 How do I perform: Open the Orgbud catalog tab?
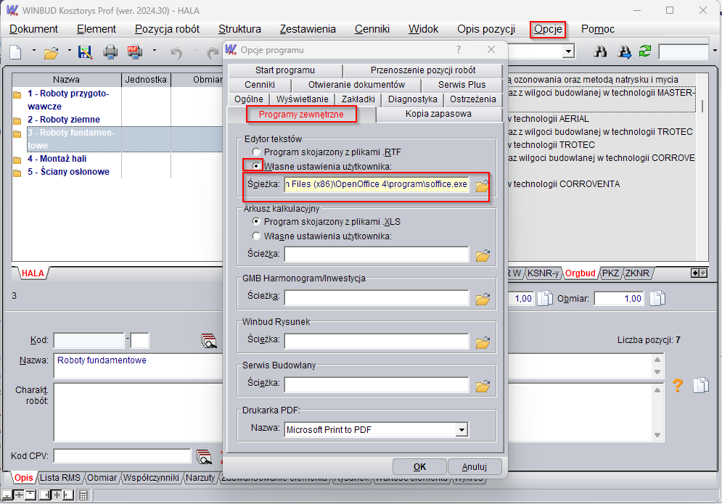[581, 273]
